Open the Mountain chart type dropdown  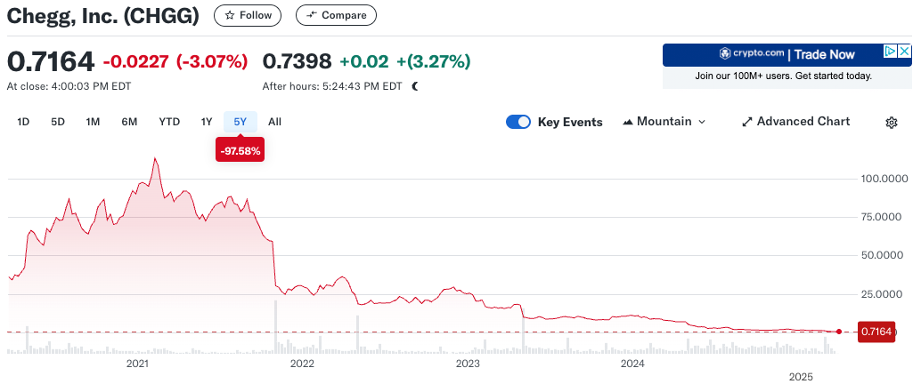pos(664,122)
